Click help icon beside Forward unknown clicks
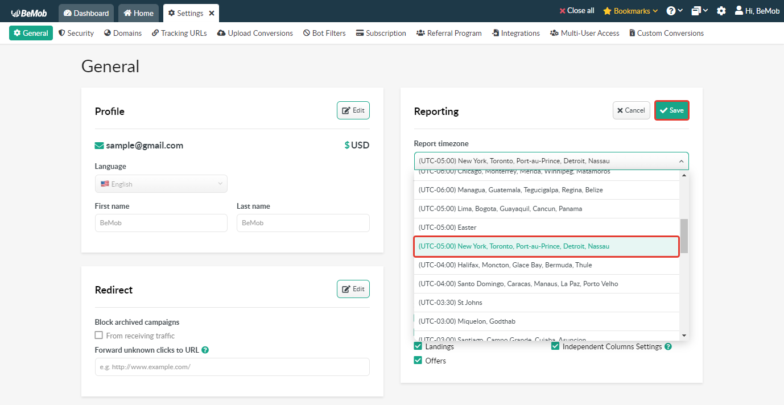The image size is (784, 405). (205, 350)
